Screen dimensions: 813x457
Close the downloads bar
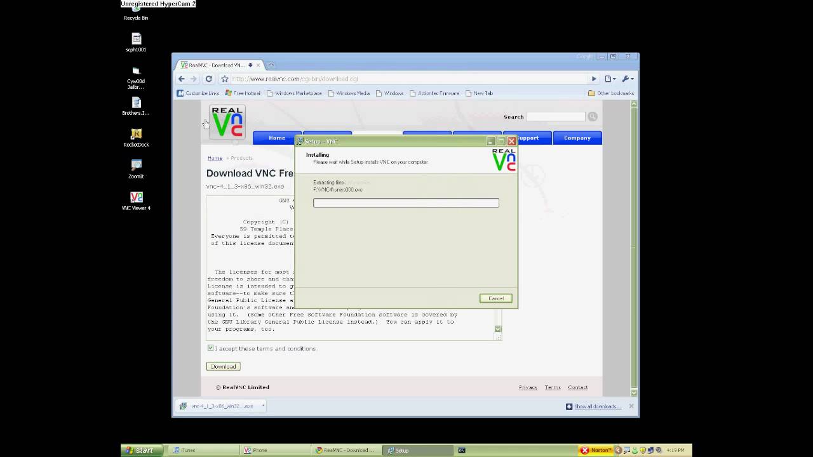point(631,406)
